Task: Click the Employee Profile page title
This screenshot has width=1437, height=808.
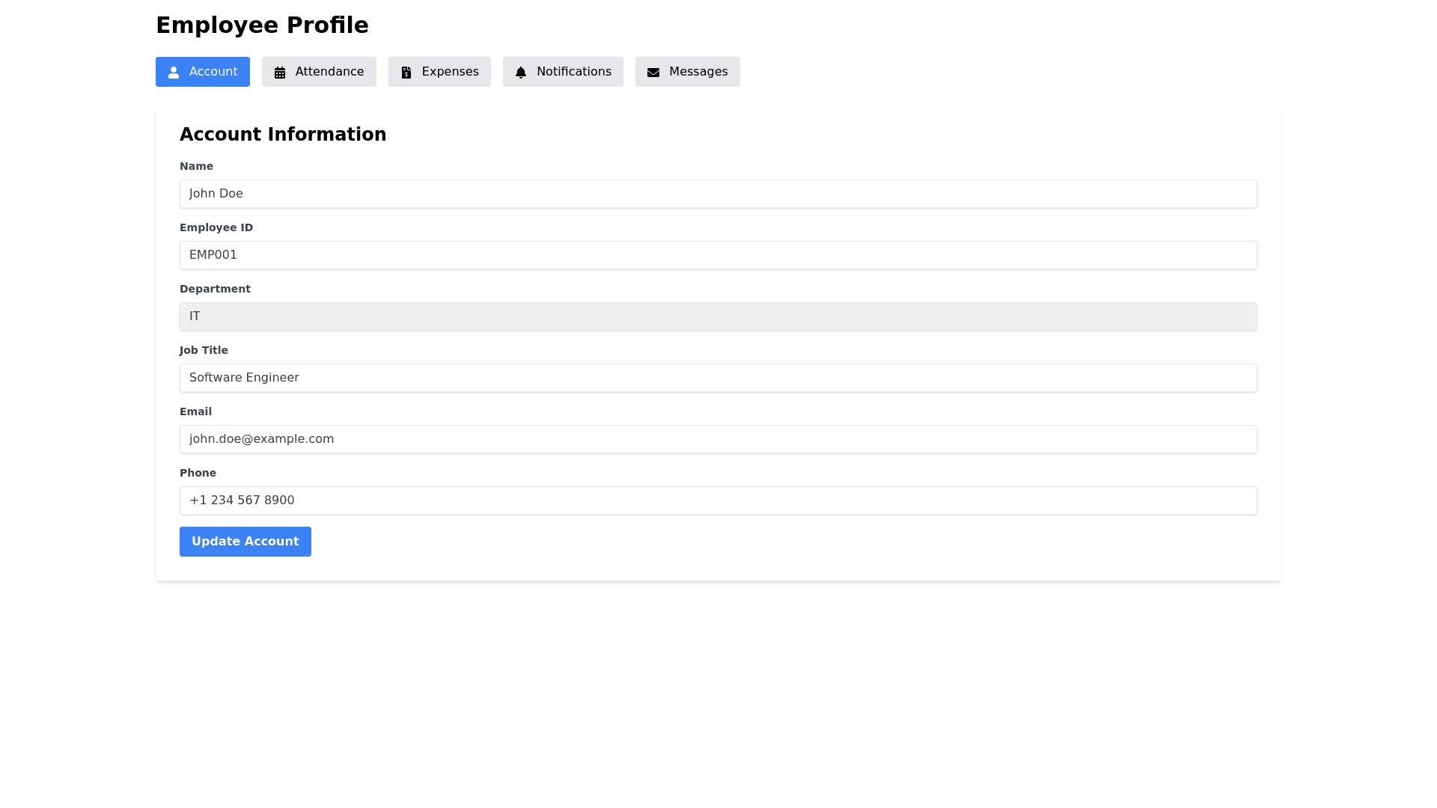Action: (x=262, y=25)
